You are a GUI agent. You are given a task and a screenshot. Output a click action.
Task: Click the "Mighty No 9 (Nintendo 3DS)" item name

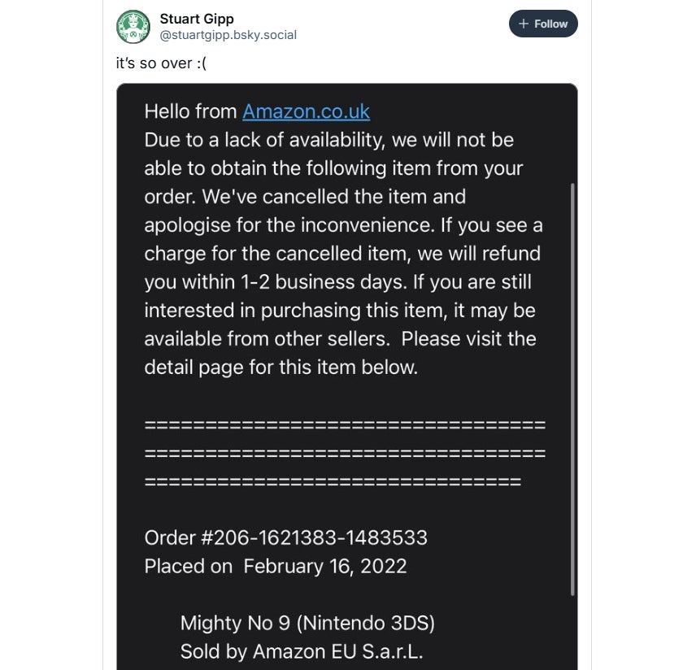coord(307,624)
